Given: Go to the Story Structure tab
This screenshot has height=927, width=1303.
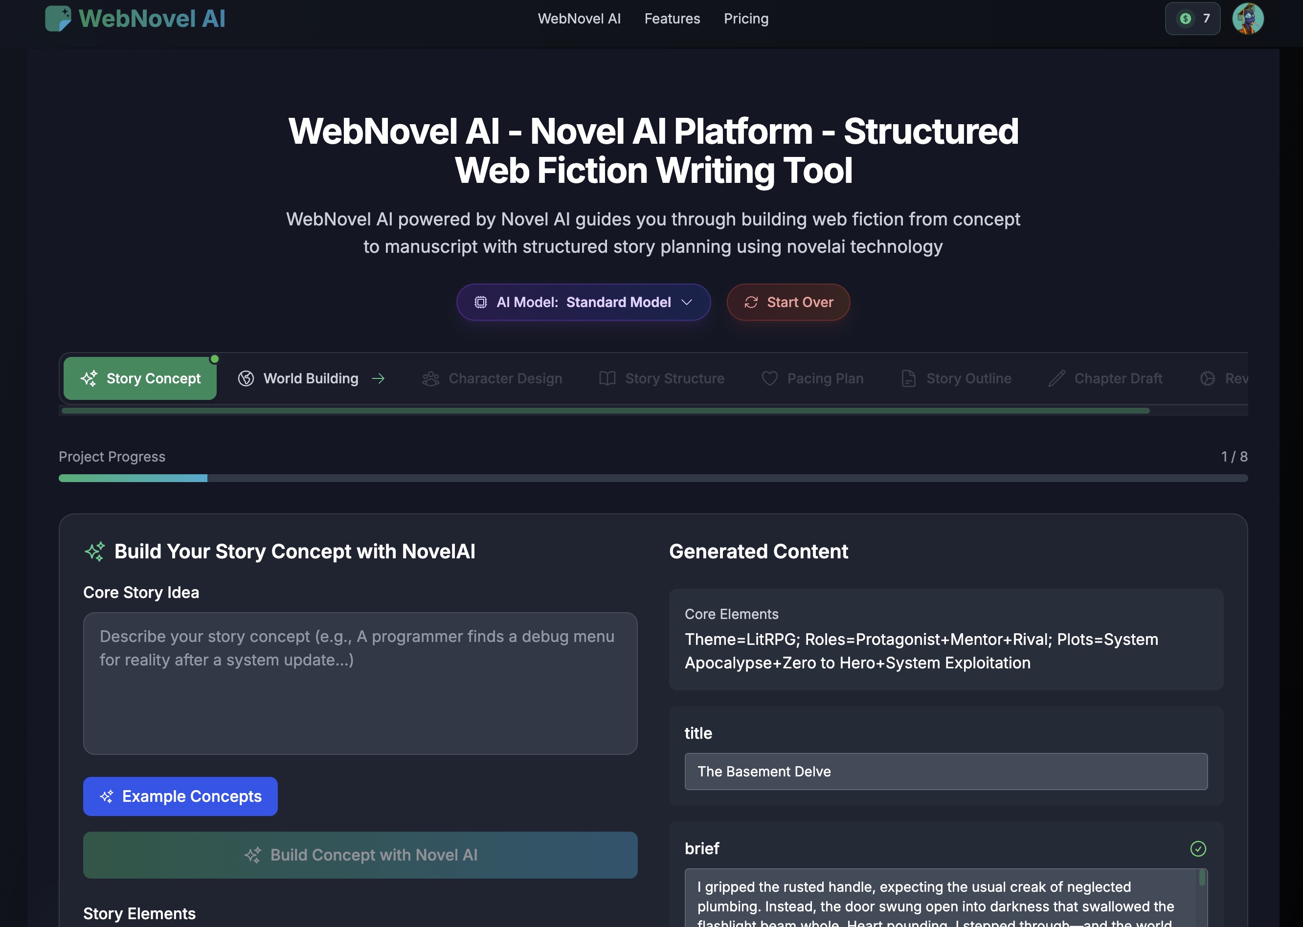Looking at the screenshot, I should 662,378.
